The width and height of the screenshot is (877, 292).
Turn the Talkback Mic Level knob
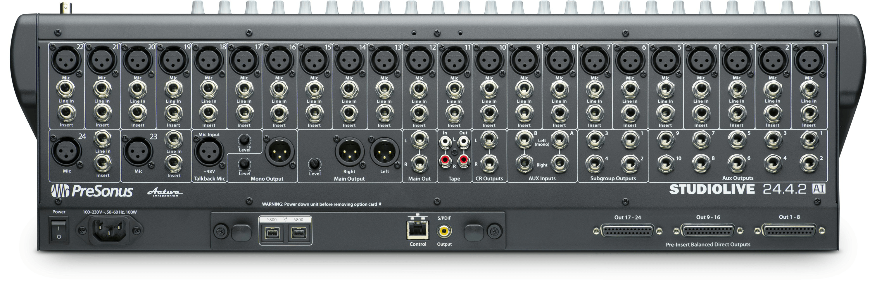click(244, 140)
